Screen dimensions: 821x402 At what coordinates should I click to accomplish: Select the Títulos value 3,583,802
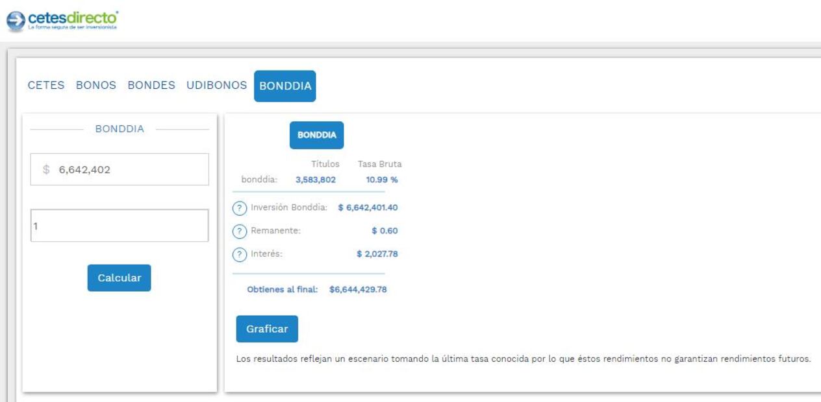316,180
